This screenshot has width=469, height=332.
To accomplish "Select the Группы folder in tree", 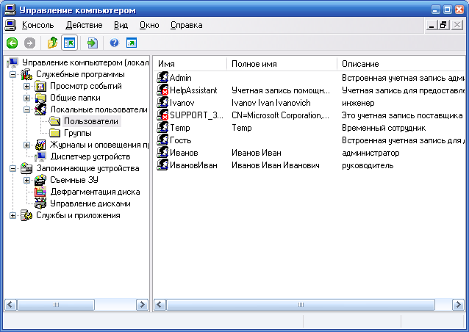I will (x=78, y=133).
